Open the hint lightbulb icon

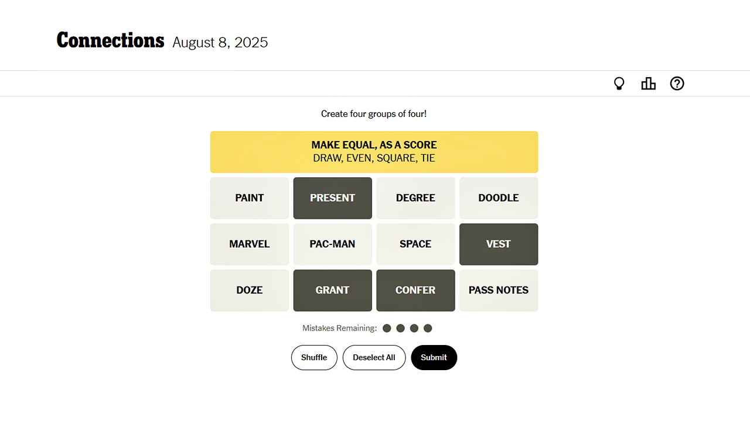(x=619, y=83)
